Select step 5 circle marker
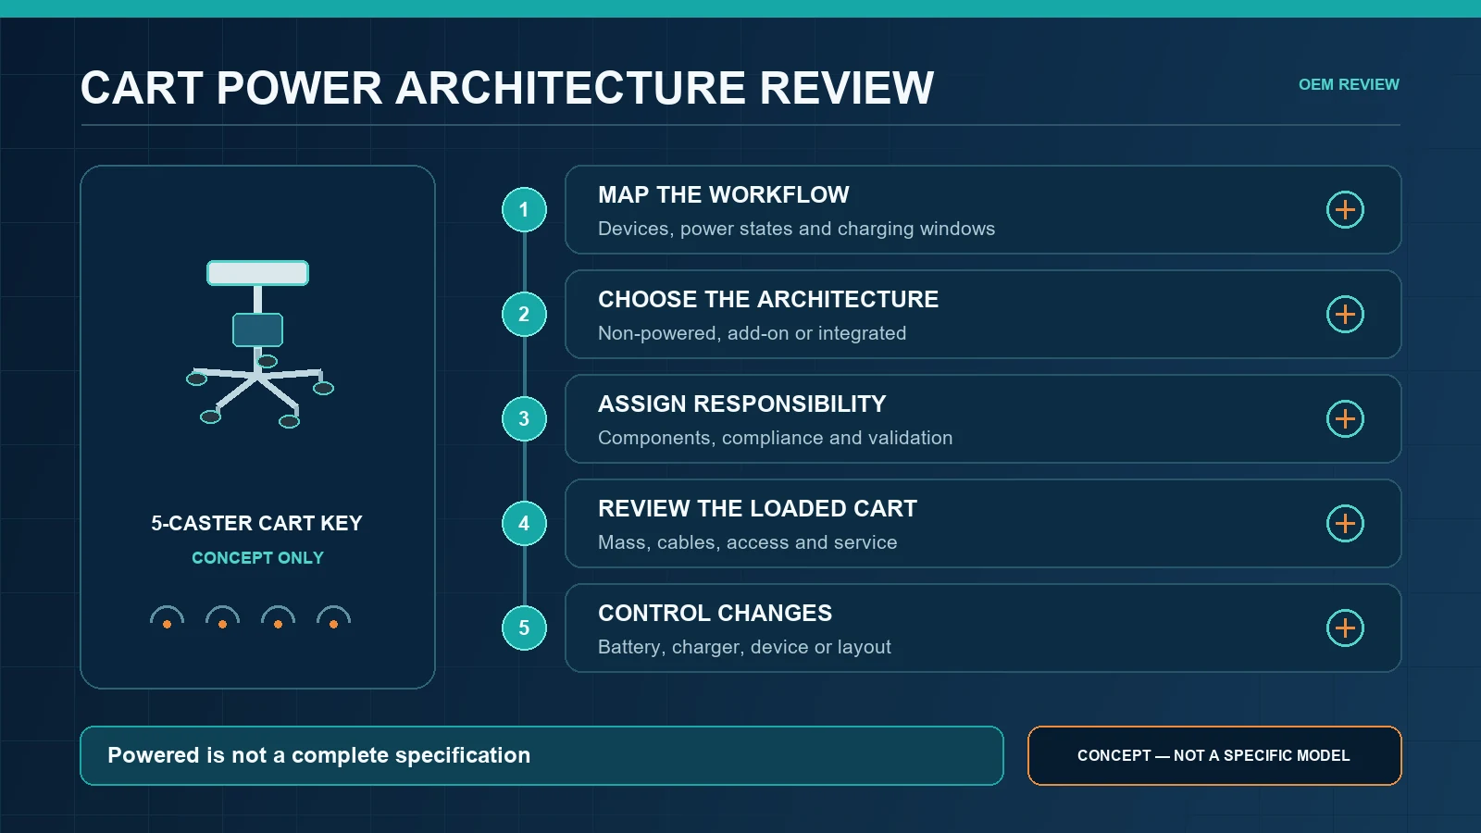 524,628
